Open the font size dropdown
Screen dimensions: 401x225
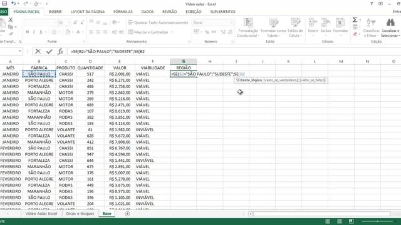pyautogui.click(x=70, y=22)
